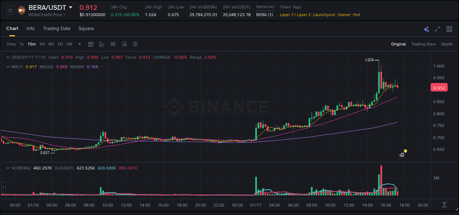This screenshot has height=215, width=459.
Task: Click the star to favorite BERA/USDT
Action: 10,10
